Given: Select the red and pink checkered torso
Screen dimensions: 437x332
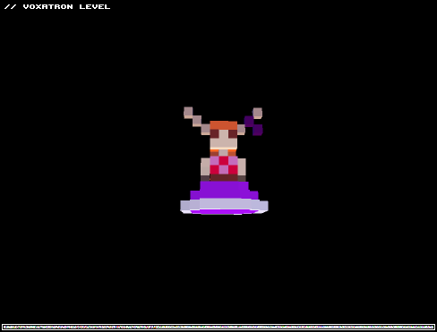Looking at the screenshot, I should (224, 165).
